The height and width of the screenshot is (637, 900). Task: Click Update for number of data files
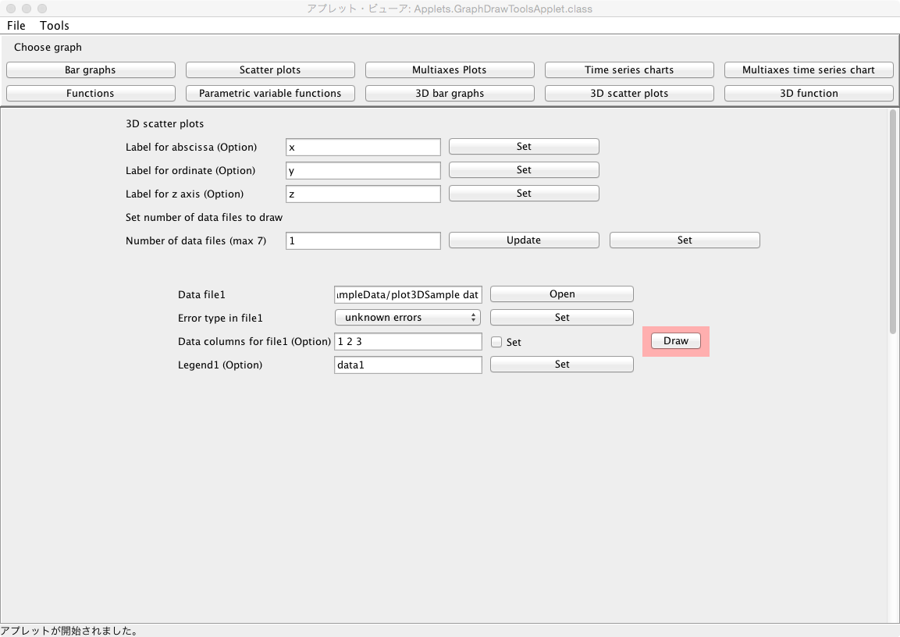[x=524, y=240]
